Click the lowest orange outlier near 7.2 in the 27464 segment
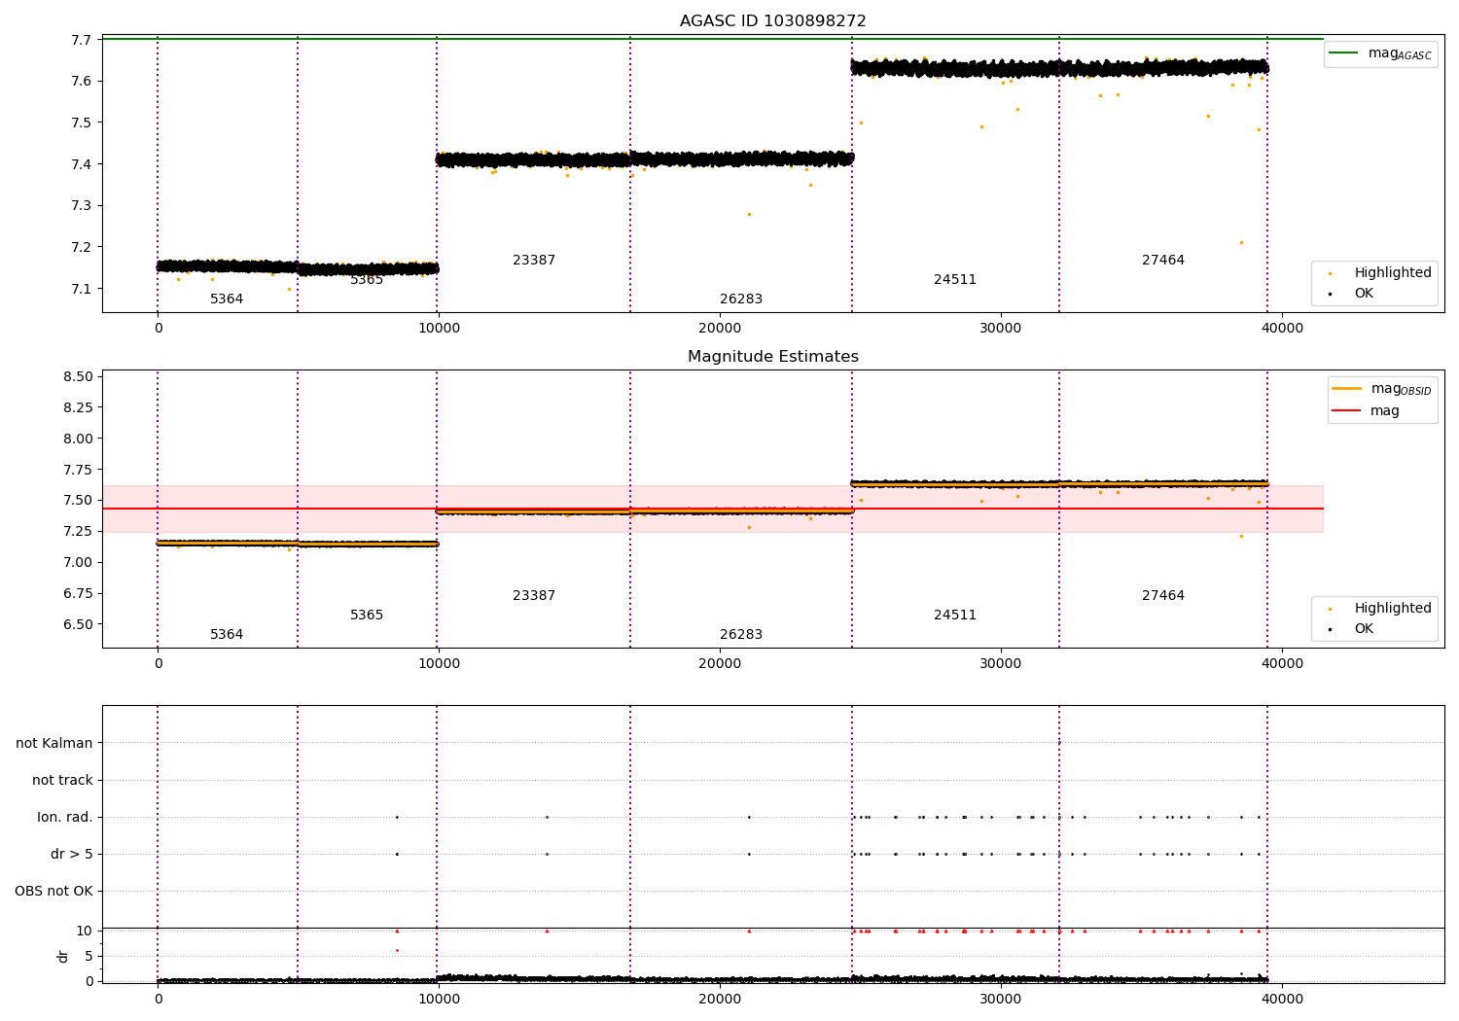 (x=1241, y=243)
